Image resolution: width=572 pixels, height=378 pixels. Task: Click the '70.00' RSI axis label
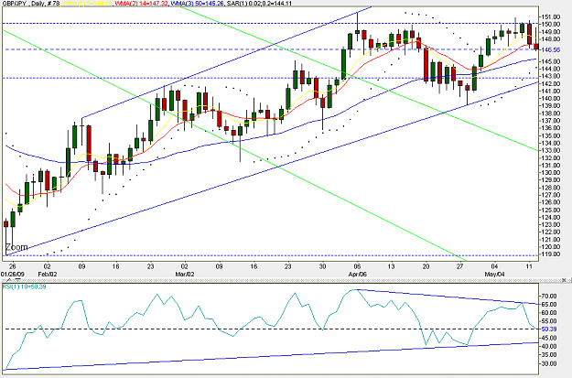pyautogui.click(x=549, y=296)
